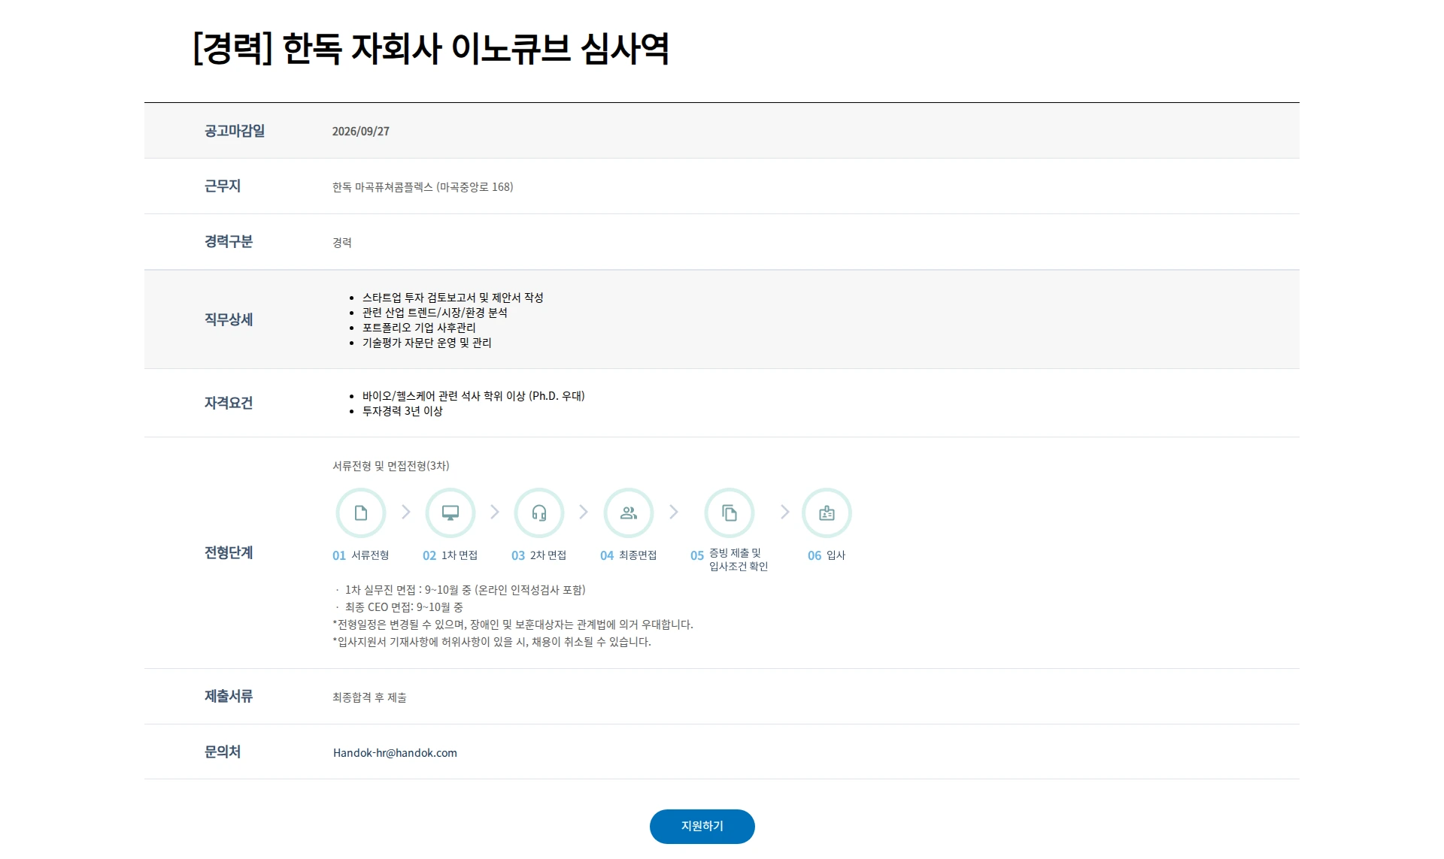Click the step label 02 1차 면접

coord(450,555)
